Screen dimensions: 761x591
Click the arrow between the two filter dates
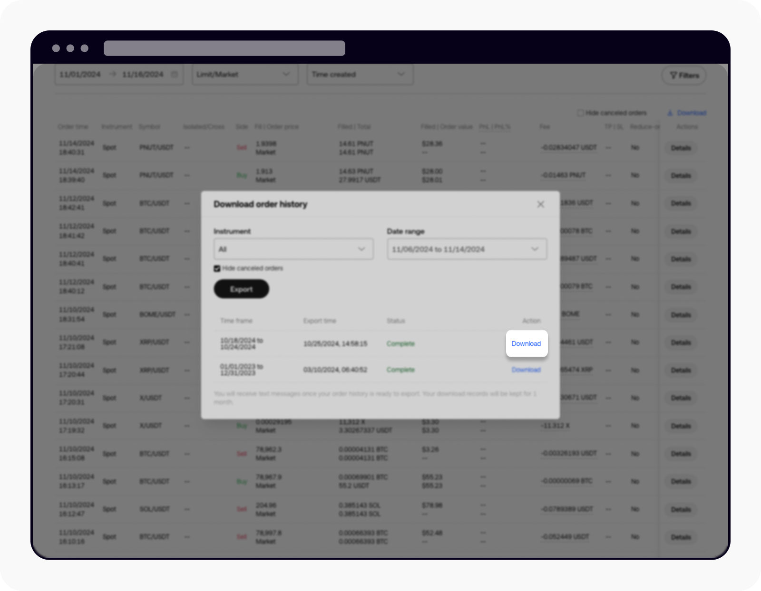112,75
